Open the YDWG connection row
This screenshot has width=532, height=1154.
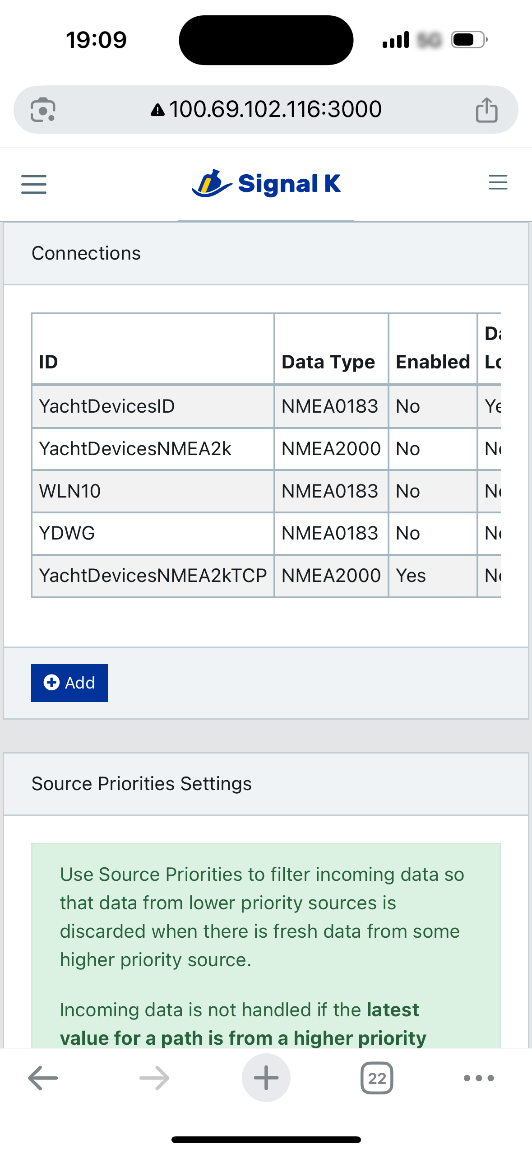coord(67,533)
